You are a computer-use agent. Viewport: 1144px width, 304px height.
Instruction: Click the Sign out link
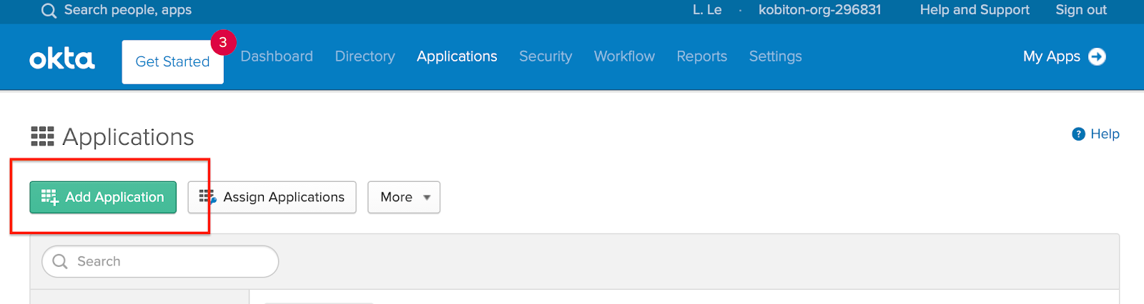coord(1081,10)
